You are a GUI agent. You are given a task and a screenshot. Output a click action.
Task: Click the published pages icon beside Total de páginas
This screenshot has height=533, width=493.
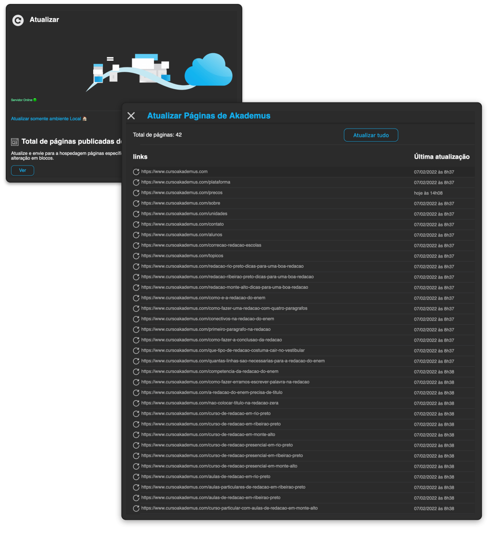click(15, 142)
